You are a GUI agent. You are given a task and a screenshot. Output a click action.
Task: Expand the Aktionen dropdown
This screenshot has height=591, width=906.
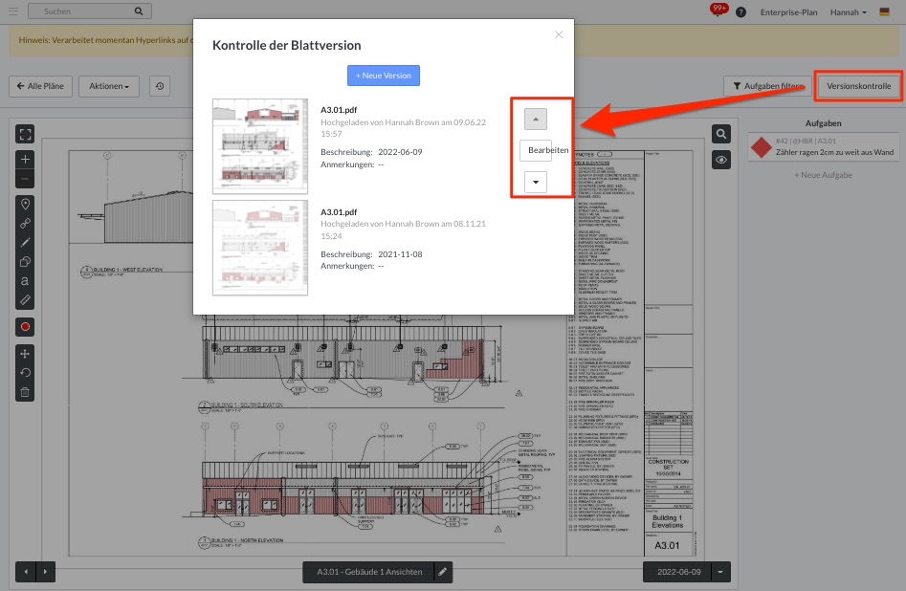click(109, 86)
